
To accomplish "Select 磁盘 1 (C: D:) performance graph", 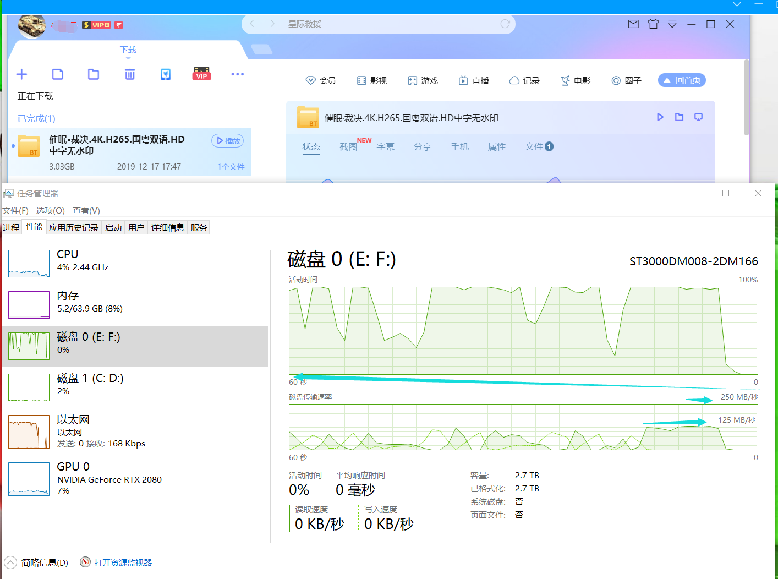I will click(x=88, y=384).
